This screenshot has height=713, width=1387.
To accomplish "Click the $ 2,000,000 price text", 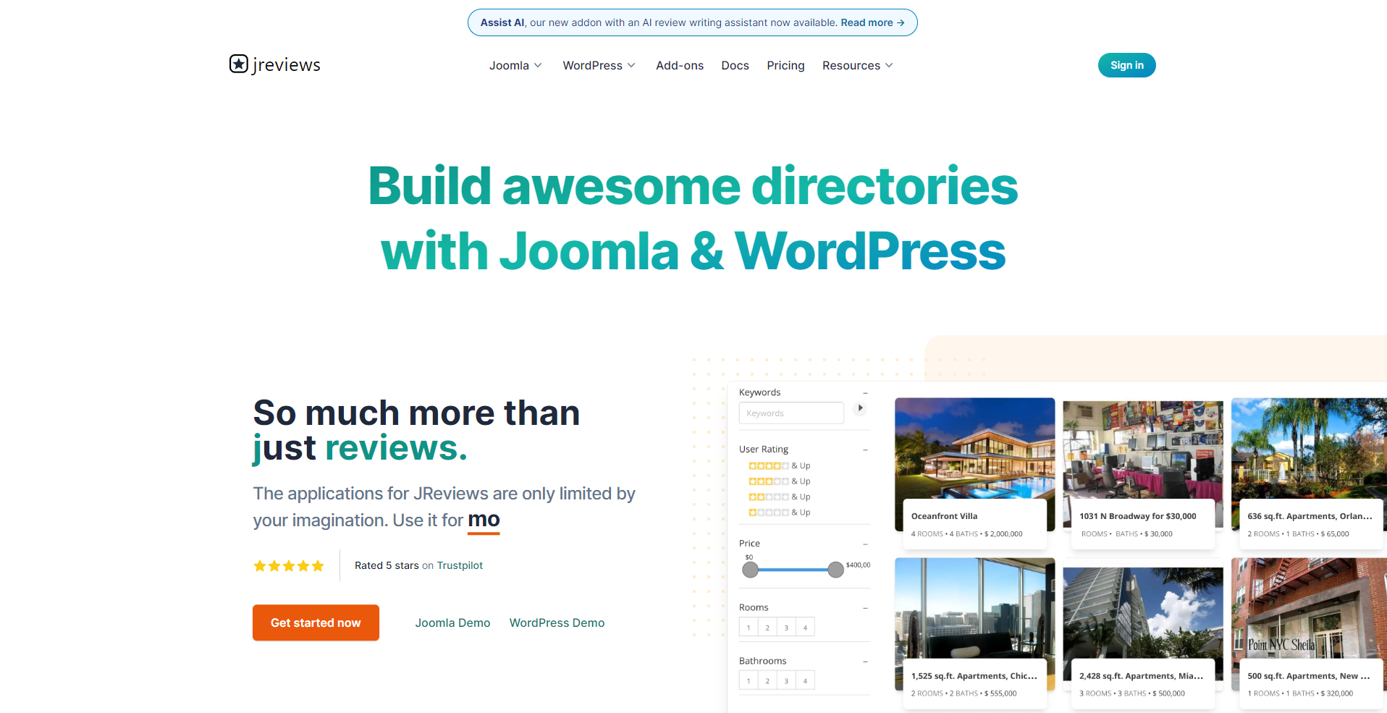I will pyautogui.click(x=1003, y=534).
